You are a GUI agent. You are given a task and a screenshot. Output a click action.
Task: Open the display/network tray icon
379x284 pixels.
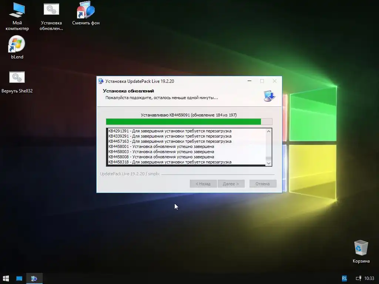point(358,278)
